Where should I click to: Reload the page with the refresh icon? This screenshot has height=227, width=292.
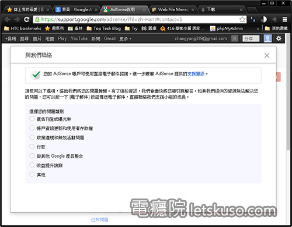27,19
